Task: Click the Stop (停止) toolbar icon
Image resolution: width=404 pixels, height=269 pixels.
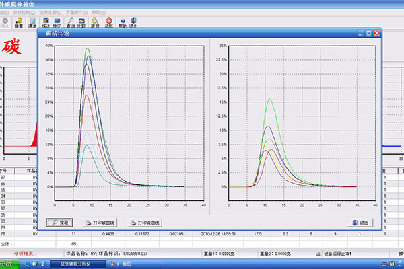Action: coord(5,23)
